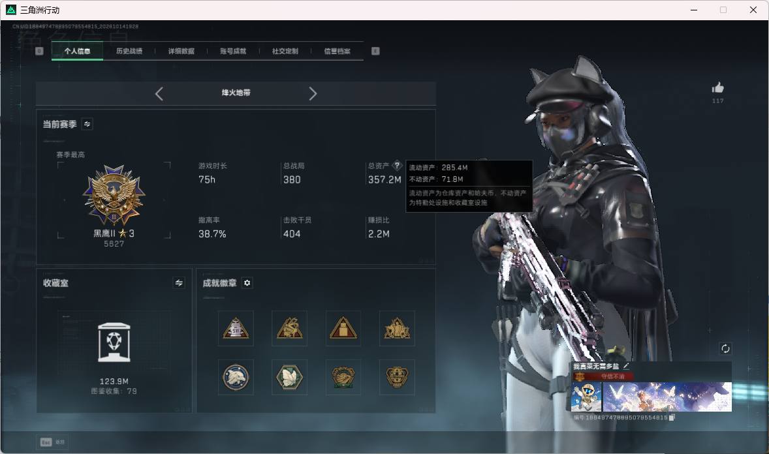Select the green hexagon butterfly badge
Screen dimensions: 769x454
pyautogui.click(x=289, y=377)
